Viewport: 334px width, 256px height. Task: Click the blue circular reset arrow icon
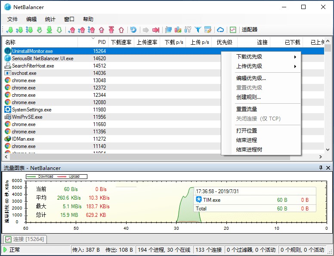click(133, 30)
